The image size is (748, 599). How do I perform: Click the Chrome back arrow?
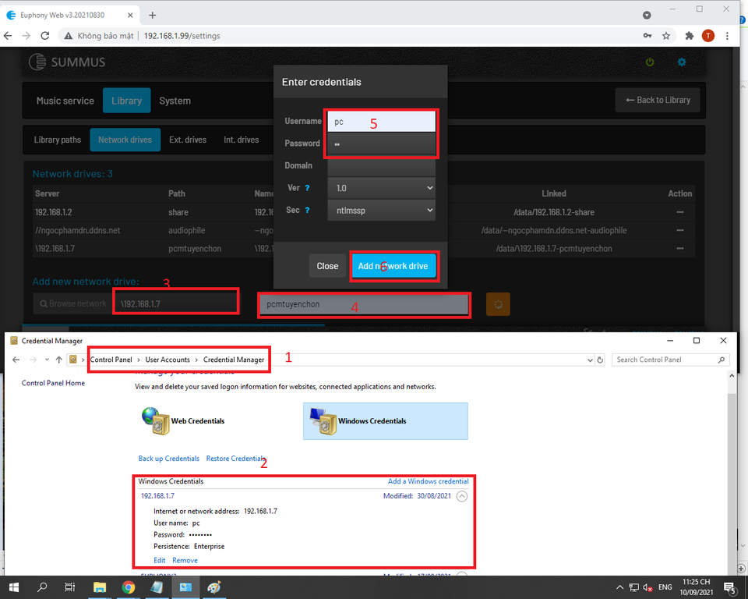pos(8,36)
